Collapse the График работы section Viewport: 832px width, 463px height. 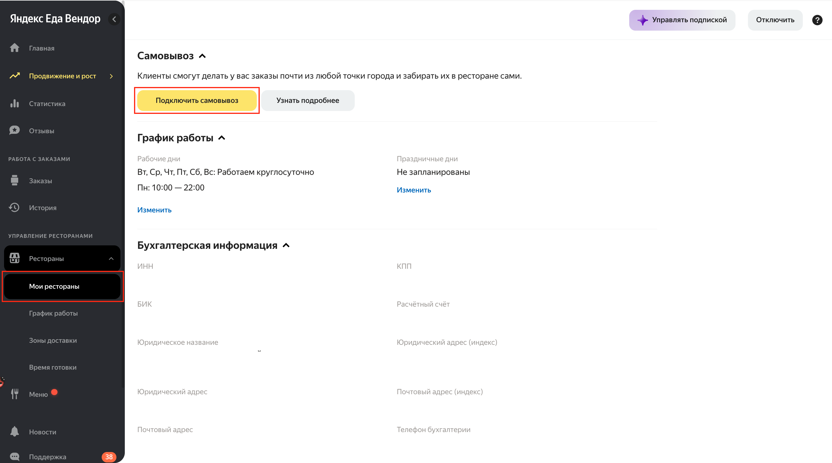[x=222, y=138]
